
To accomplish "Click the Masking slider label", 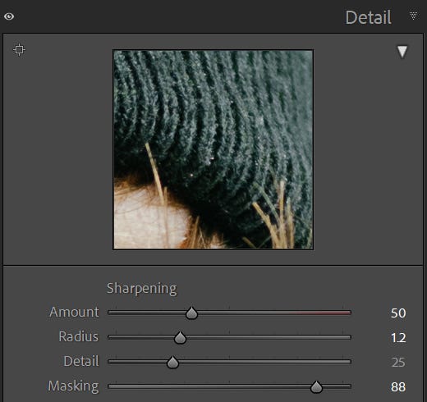I will pos(73,386).
